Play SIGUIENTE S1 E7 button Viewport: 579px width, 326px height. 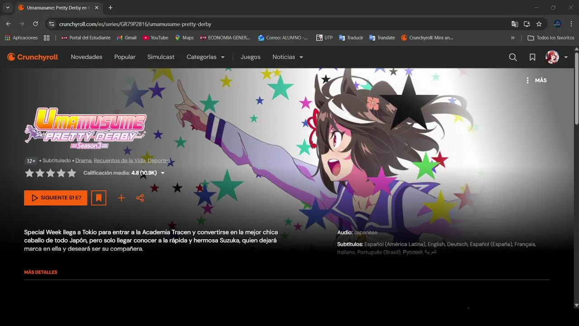tap(56, 198)
